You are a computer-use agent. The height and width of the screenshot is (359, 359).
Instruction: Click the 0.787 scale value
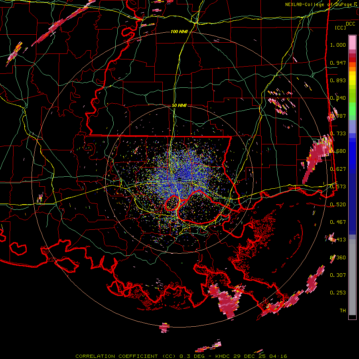coord(338,116)
